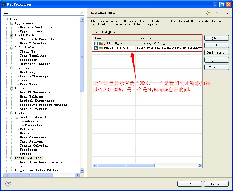The image size is (233, 191).
Task: Collapse the Java tree node
Action: click(6, 19)
